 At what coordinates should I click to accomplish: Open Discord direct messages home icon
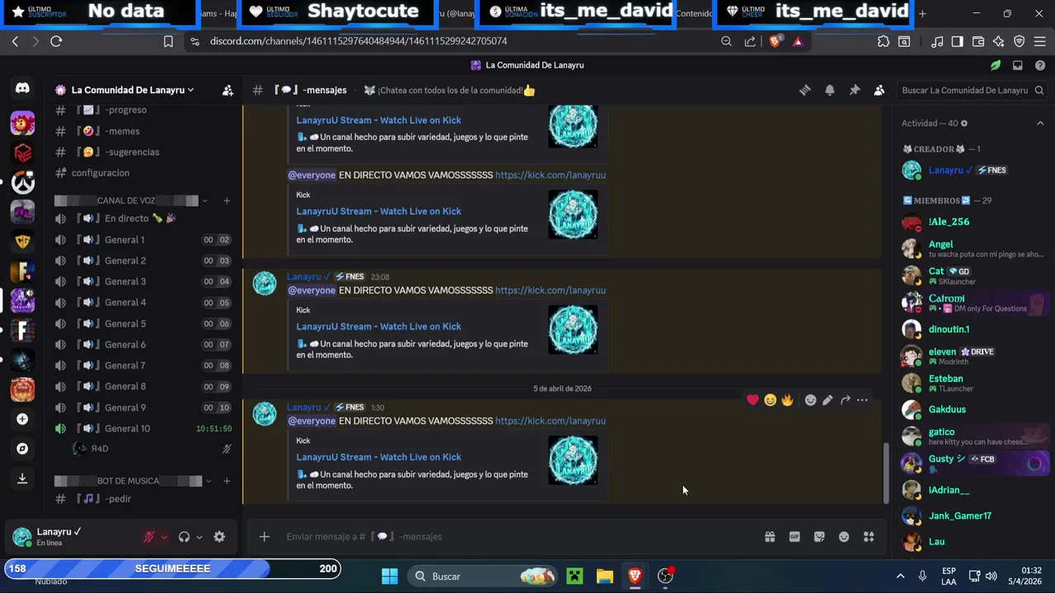22,88
